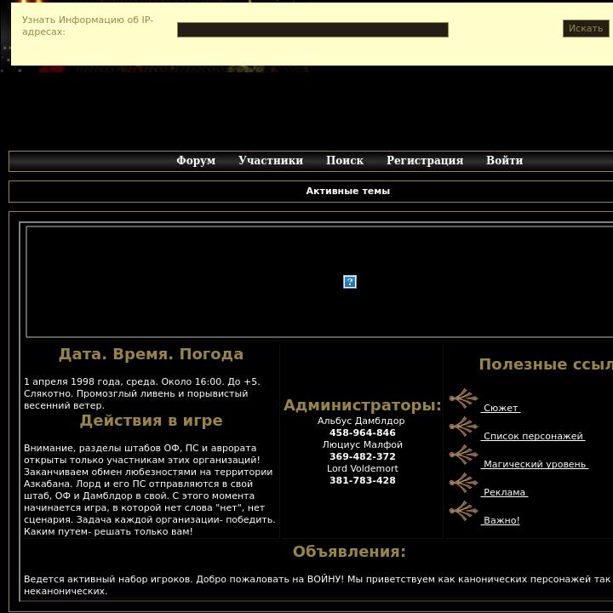Screen dimensions: 613x613
Task: Open the Форум menu item
Action: tap(196, 160)
